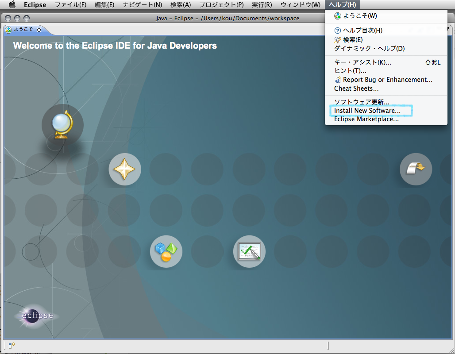
Task: Open Tutorials checklist icon
Action: (x=249, y=251)
